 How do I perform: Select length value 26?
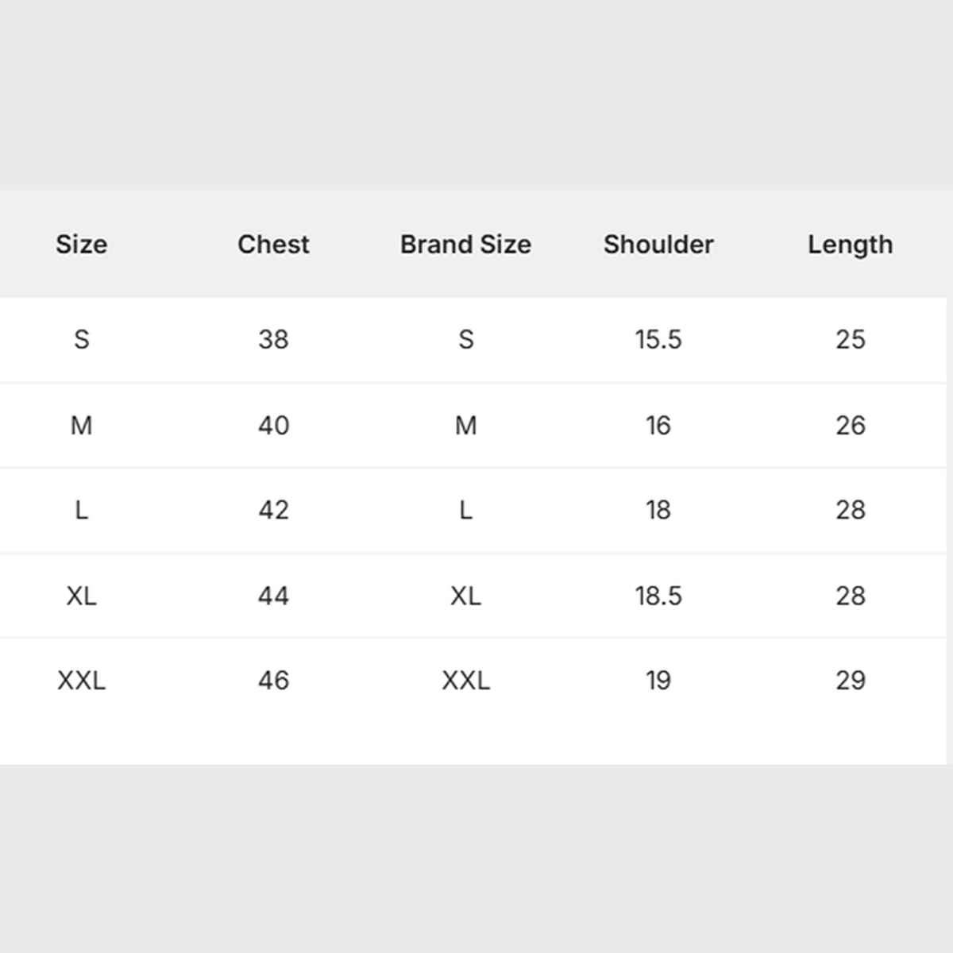click(x=850, y=426)
